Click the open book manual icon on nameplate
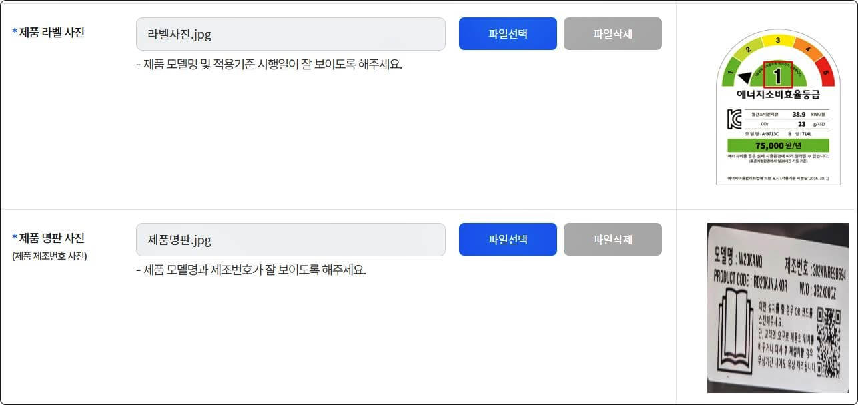The width and height of the screenshot is (858, 405). [x=735, y=332]
